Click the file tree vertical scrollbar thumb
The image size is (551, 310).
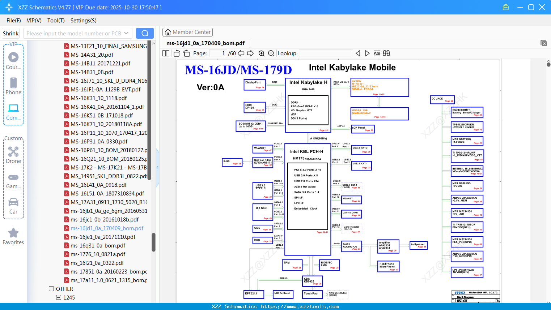pyautogui.click(x=153, y=242)
